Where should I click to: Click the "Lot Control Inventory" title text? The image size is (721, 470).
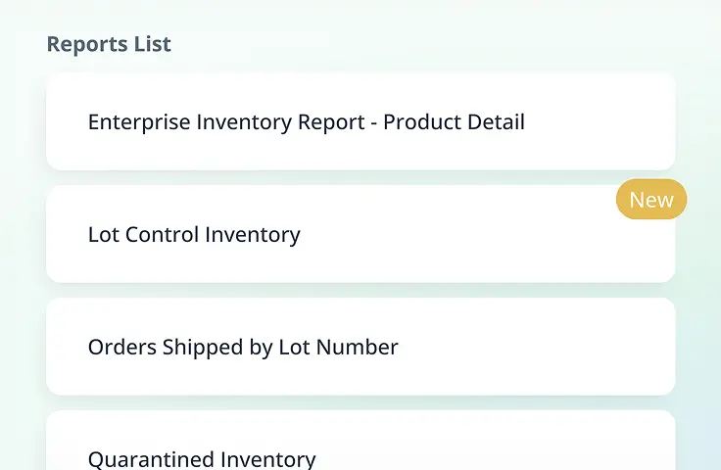[194, 235]
